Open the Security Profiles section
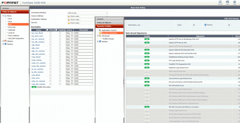Image resolution: width=240 pixels, height=123 pixels. (x=109, y=26)
